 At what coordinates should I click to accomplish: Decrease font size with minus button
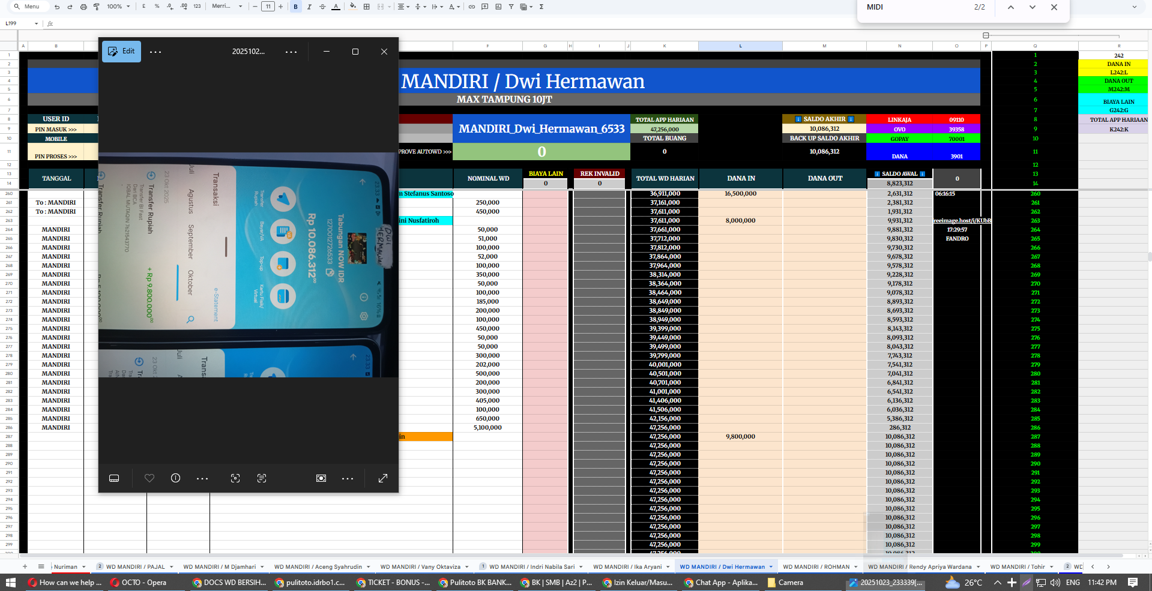[x=255, y=7]
